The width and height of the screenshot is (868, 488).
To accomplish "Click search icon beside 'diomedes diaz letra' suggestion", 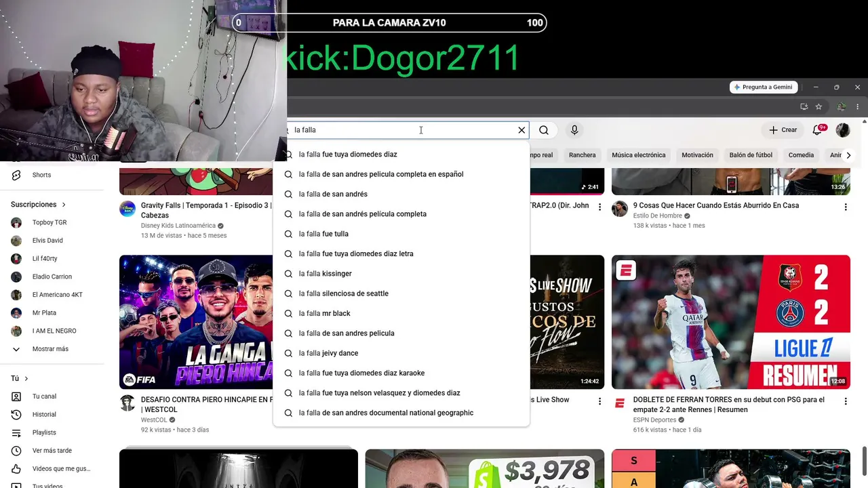I will (288, 253).
